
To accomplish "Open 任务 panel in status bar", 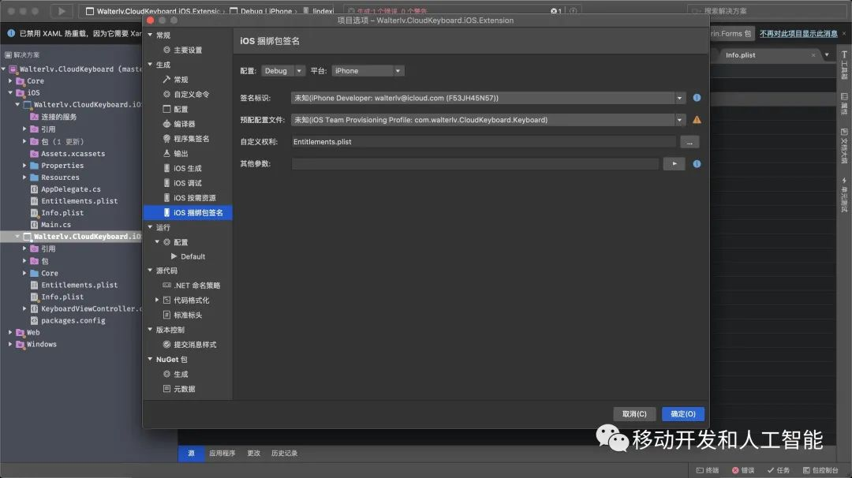I will (x=778, y=470).
